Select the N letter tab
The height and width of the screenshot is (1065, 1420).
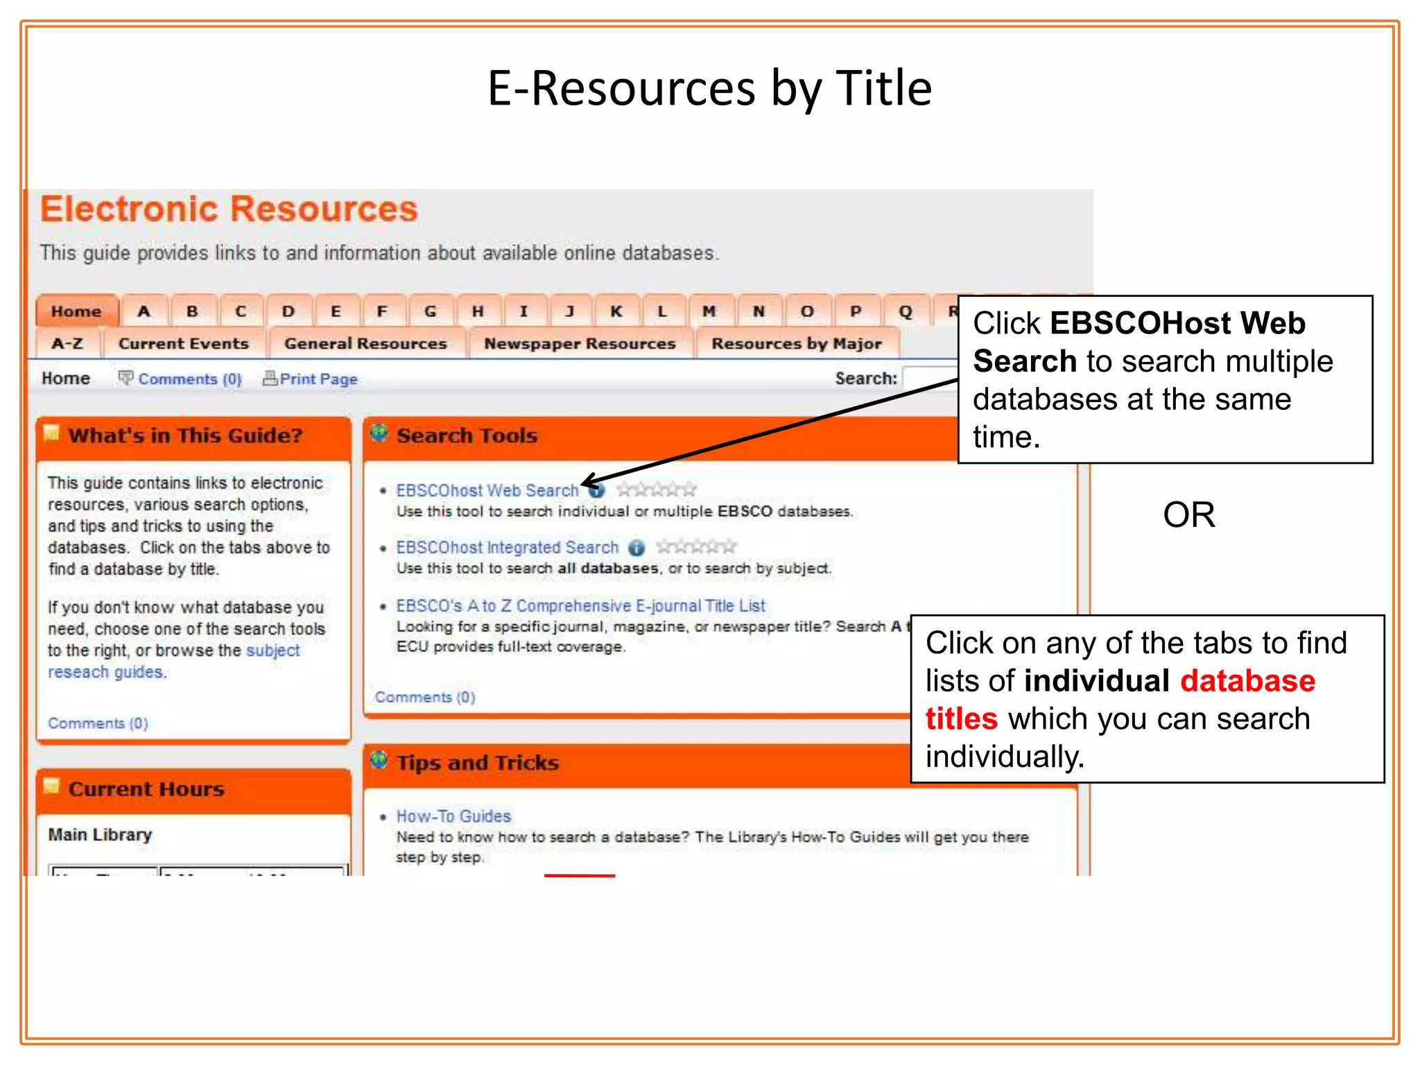coord(759,311)
